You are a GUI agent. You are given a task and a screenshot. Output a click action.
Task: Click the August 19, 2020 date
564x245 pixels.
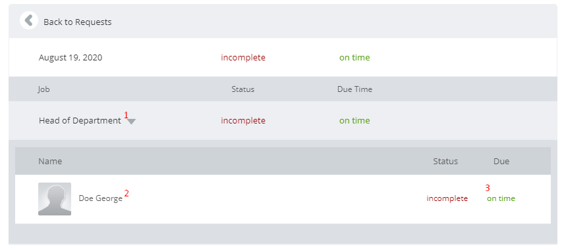click(70, 57)
